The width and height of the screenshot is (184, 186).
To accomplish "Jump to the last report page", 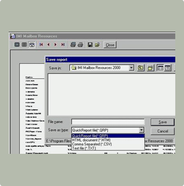I will pyautogui.click(x=63, y=44).
